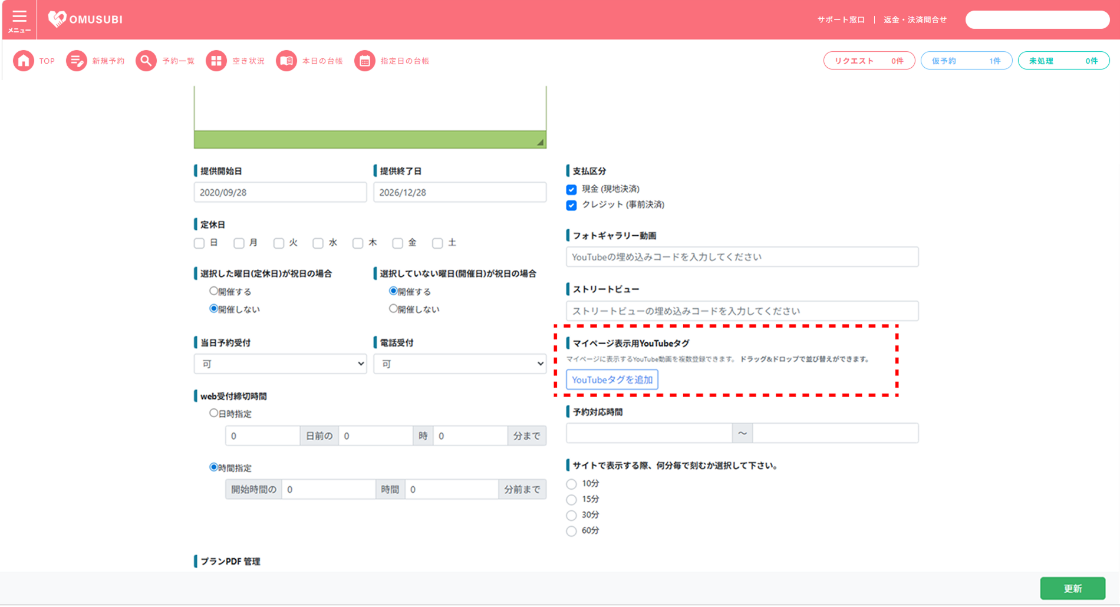Check 土 as a regular holiday
This screenshot has height=607, width=1120.
437,243
